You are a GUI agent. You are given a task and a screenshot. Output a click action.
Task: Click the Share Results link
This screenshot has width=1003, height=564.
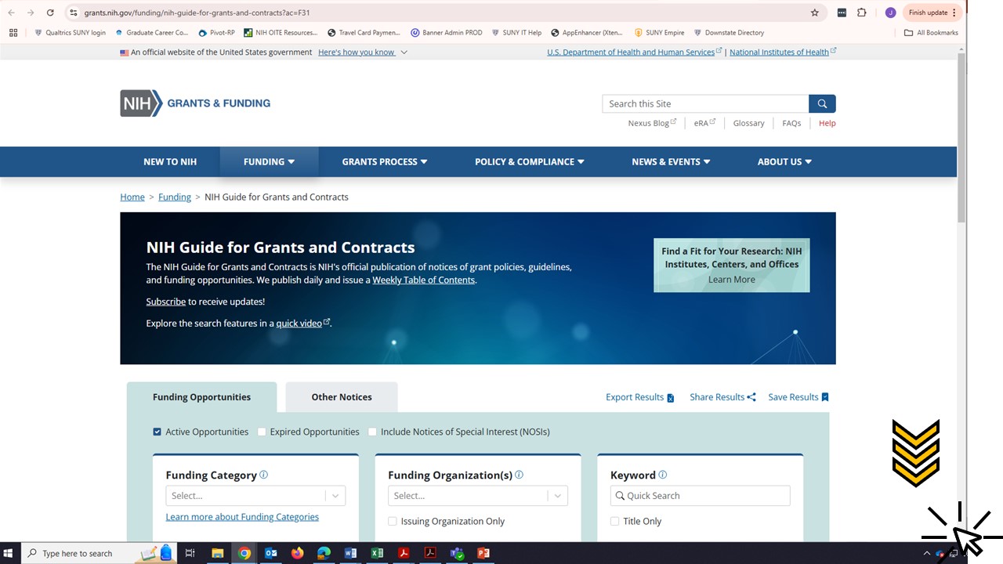pos(722,397)
